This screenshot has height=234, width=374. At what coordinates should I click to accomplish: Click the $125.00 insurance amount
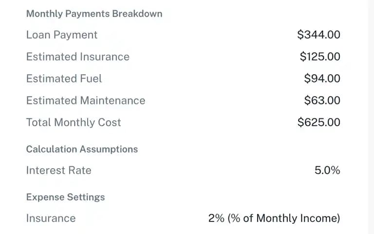(x=320, y=57)
